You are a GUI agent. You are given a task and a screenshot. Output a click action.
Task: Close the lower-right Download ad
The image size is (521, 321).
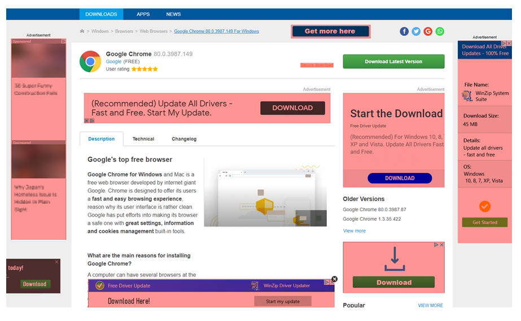[x=441, y=245]
